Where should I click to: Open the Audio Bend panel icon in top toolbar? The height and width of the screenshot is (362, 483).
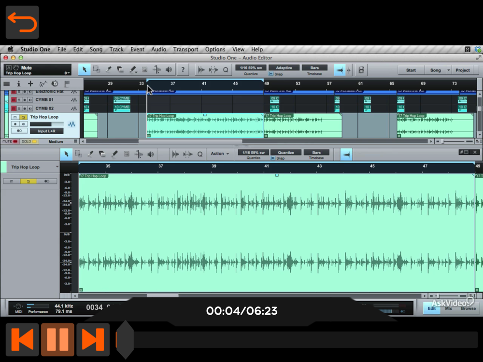click(213, 70)
